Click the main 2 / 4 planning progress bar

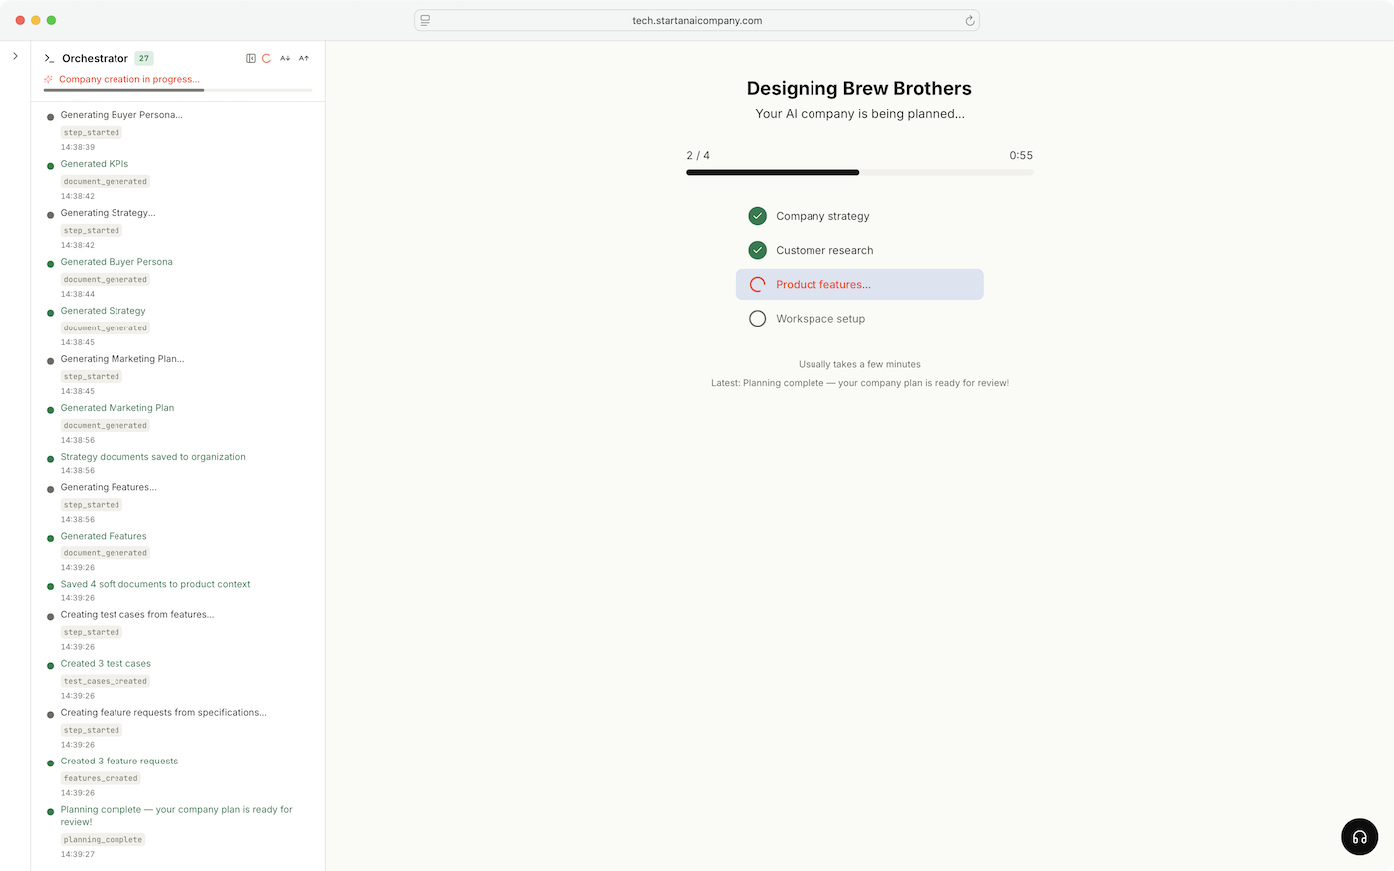coord(859,172)
